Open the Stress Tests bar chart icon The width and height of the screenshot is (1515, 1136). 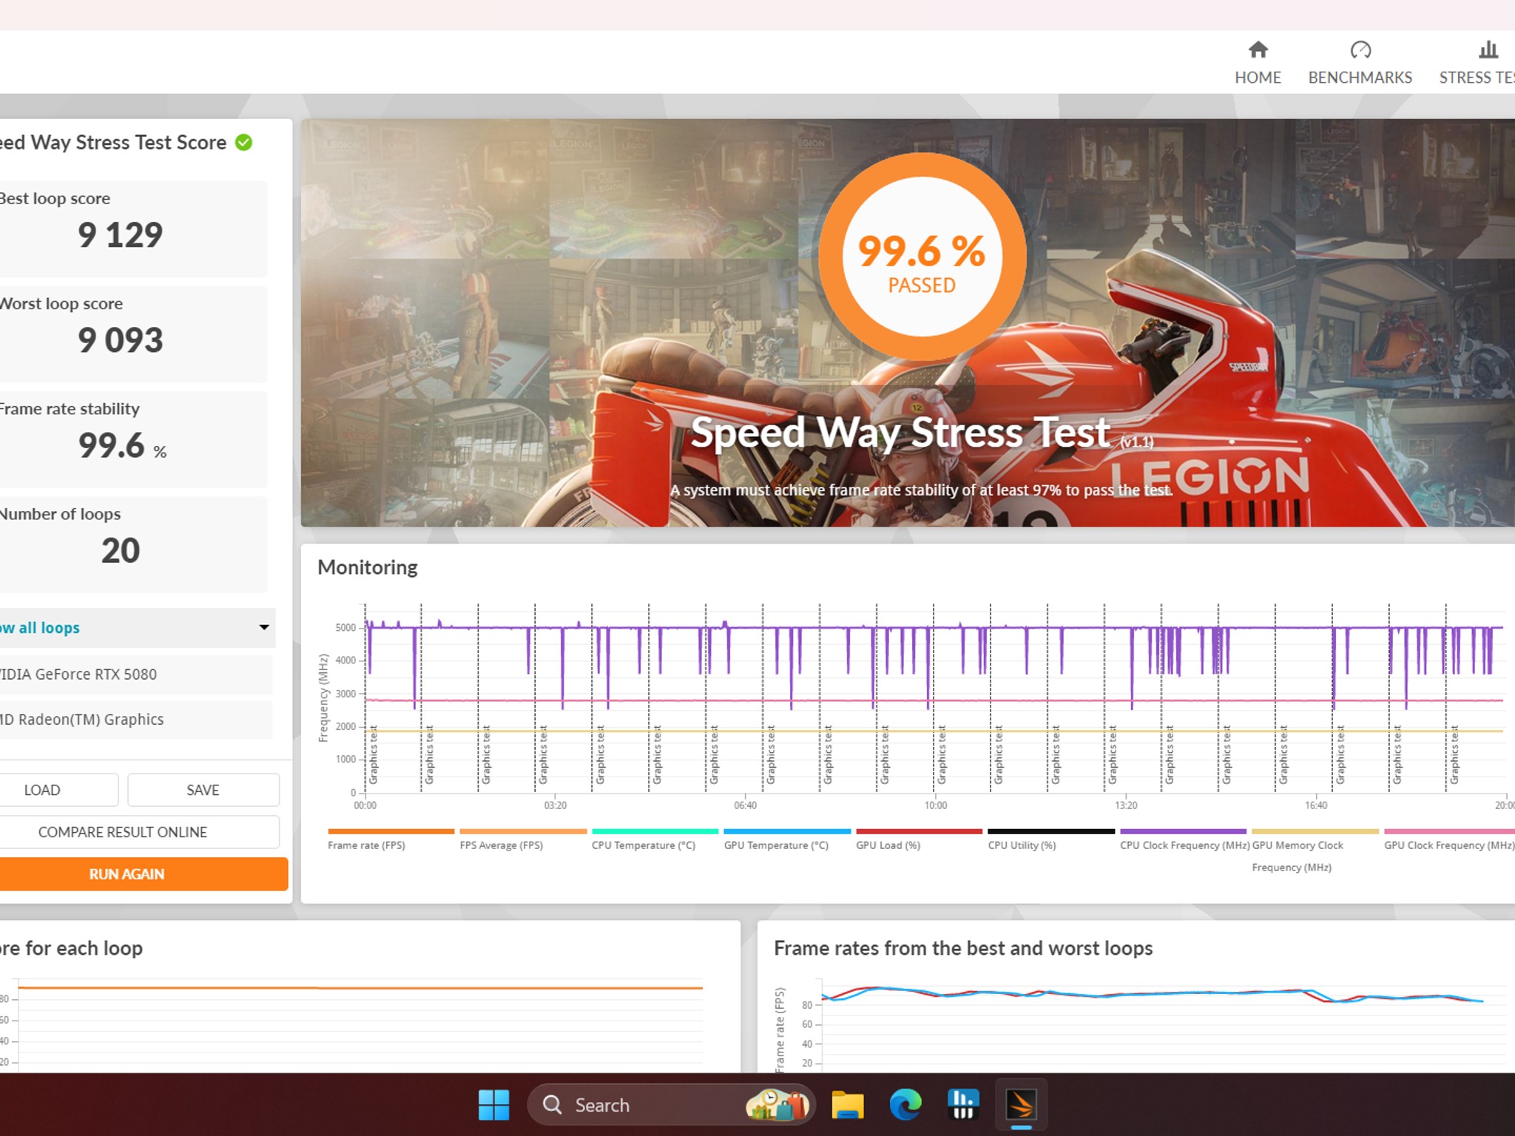(1488, 50)
